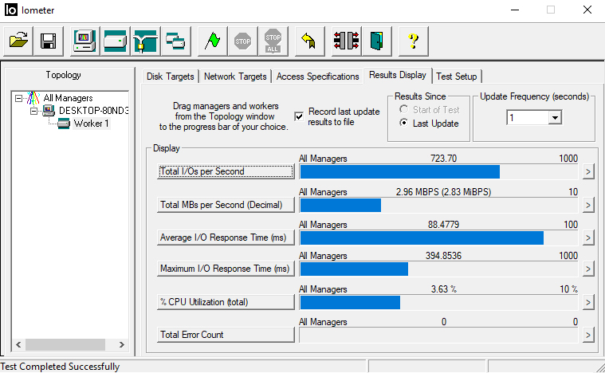Open arrow for Maximum I/O Response Time bar
The height and width of the screenshot is (373, 605).
[588, 269]
